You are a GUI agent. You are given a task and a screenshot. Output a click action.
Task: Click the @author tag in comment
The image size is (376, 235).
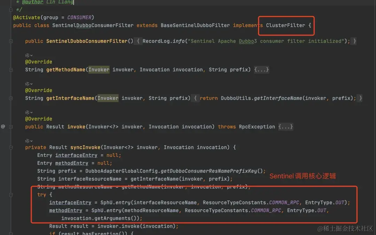tap(32, 2)
